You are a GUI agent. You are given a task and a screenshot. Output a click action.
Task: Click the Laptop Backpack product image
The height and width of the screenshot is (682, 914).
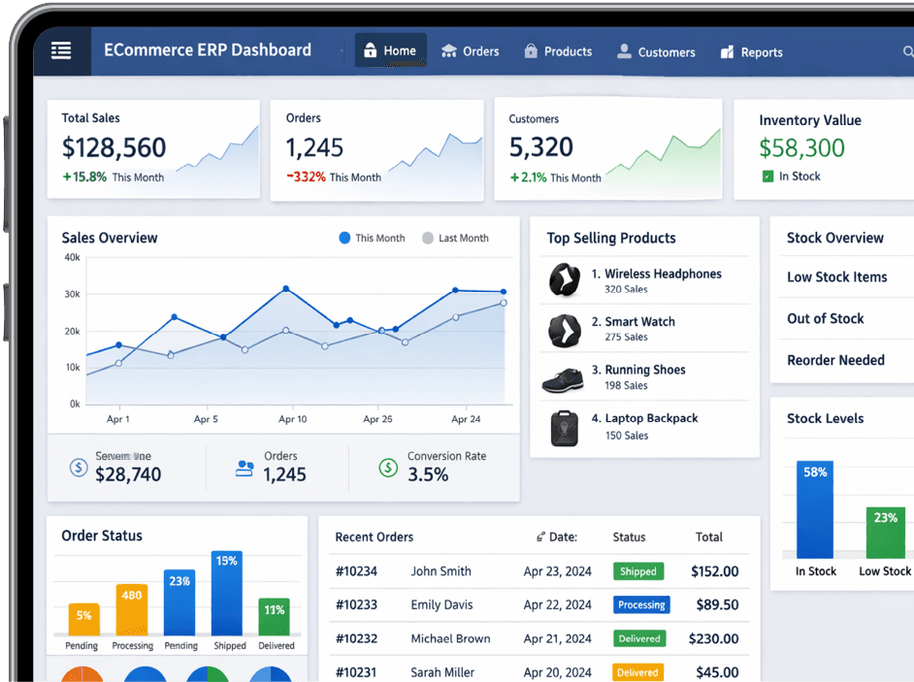(x=565, y=429)
